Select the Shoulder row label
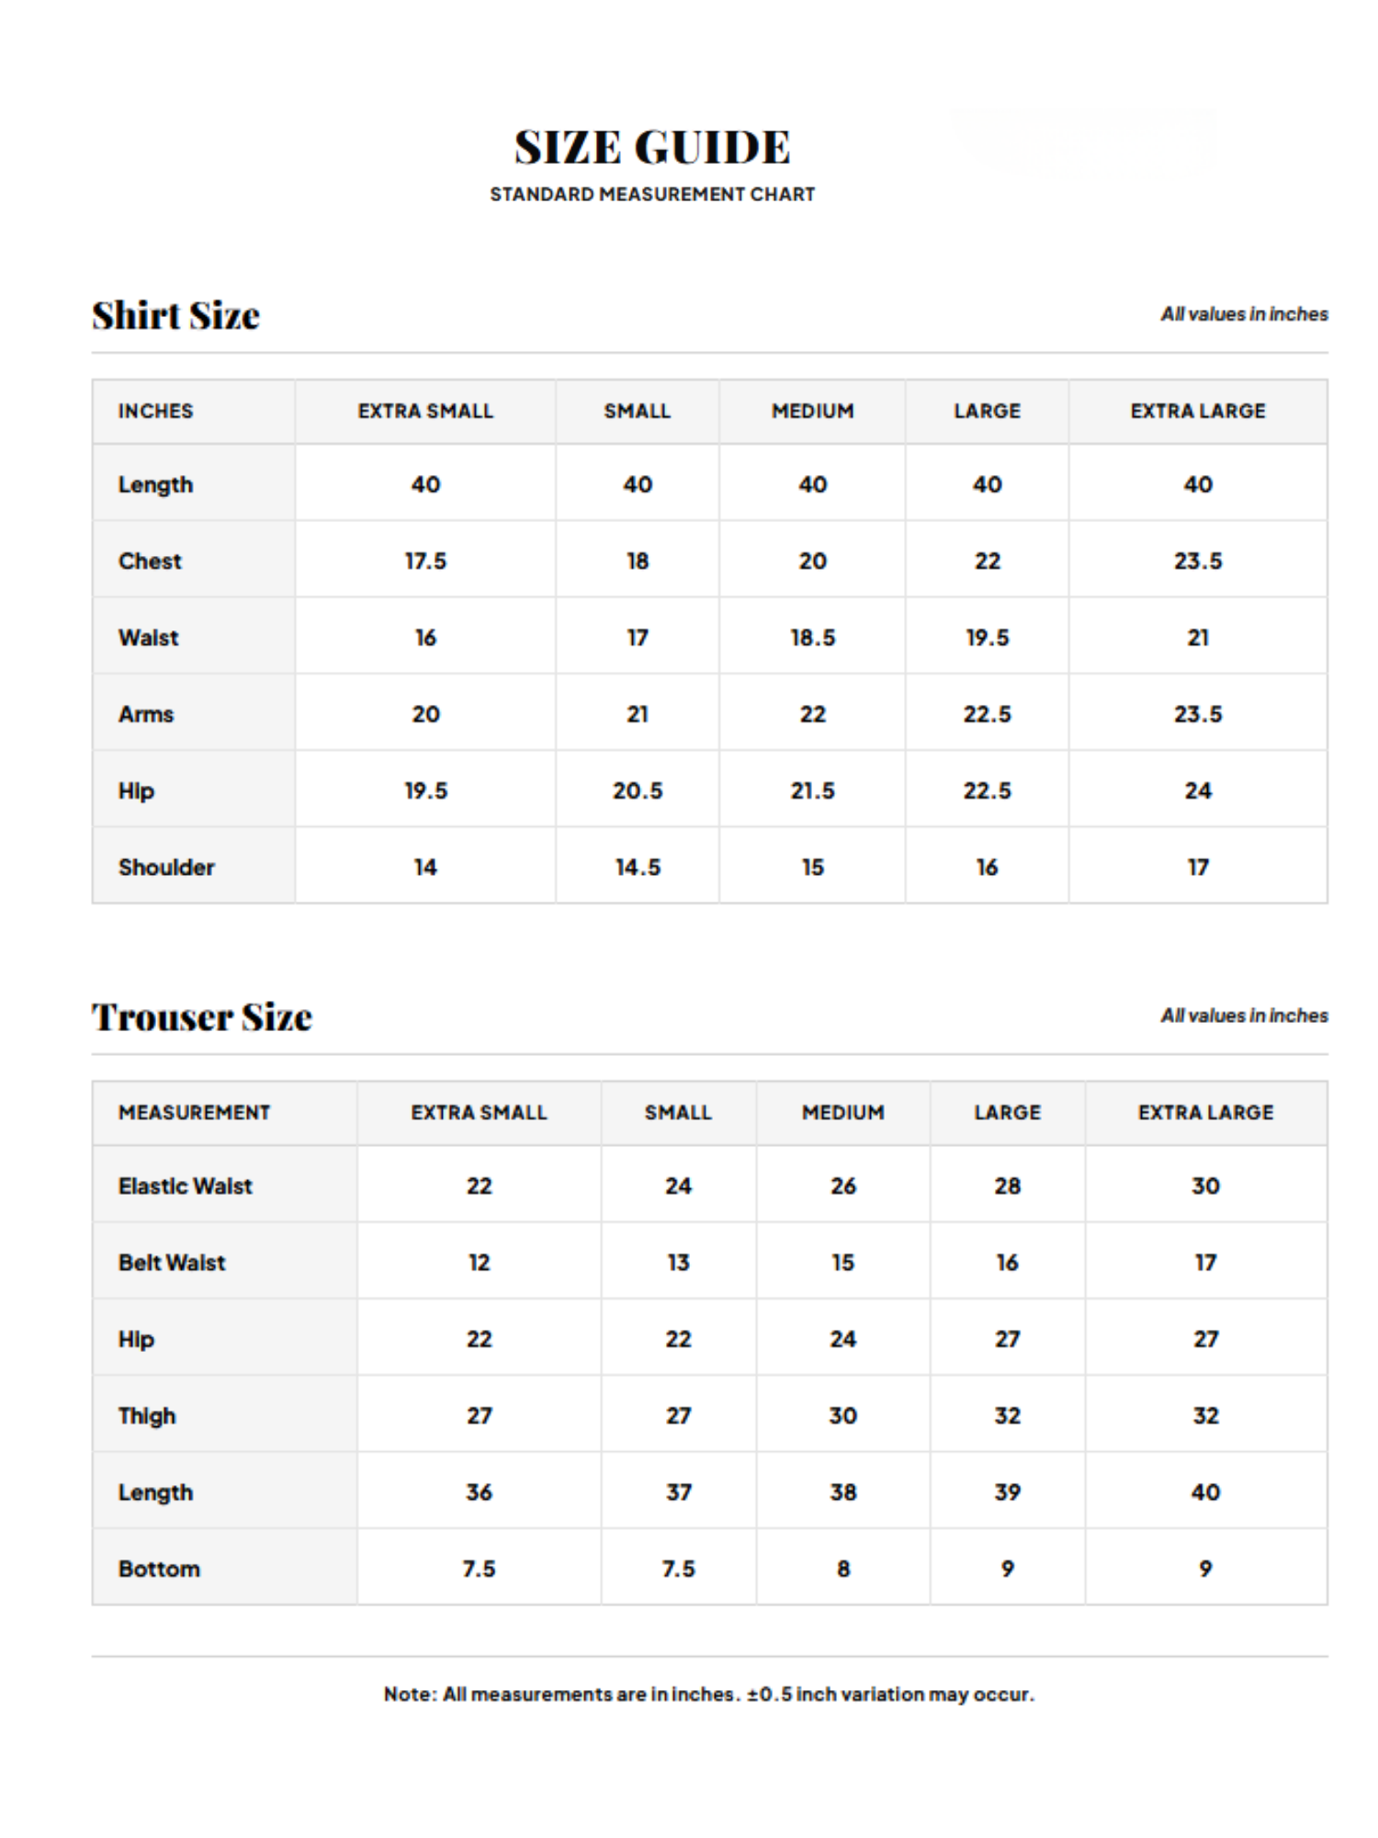 [x=166, y=867]
